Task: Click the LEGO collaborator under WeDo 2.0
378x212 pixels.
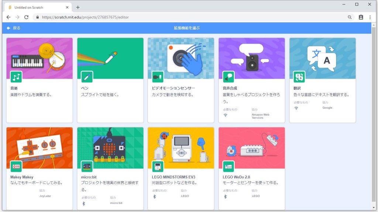Action: pos(256,196)
